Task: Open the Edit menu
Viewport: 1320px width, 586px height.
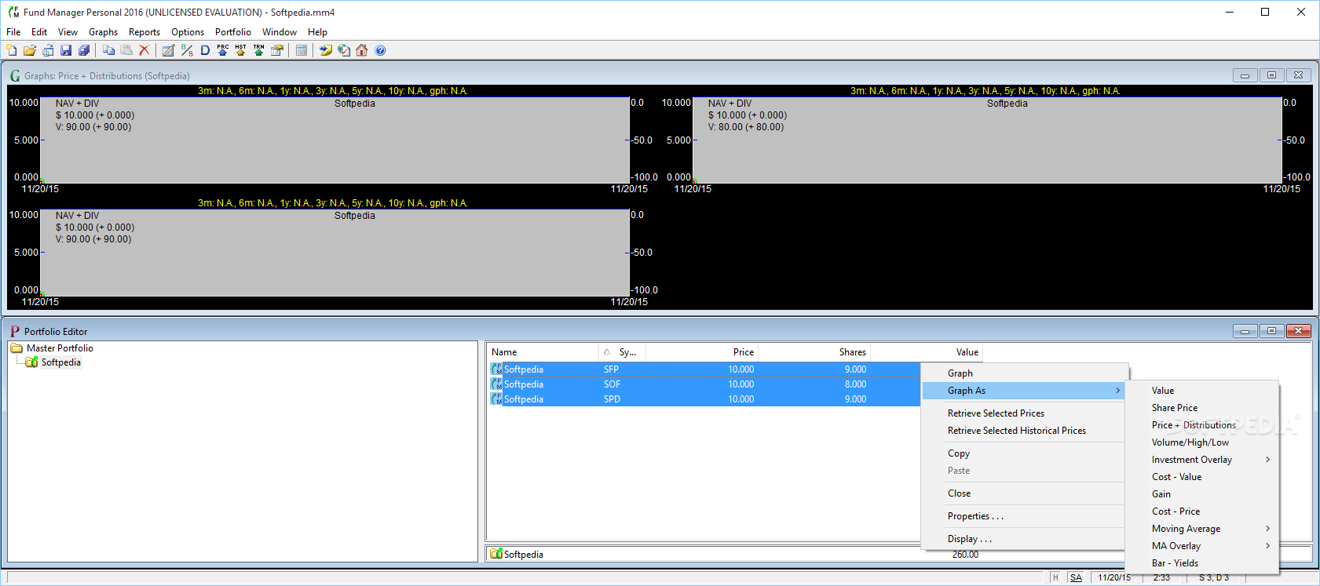Action: point(39,32)
